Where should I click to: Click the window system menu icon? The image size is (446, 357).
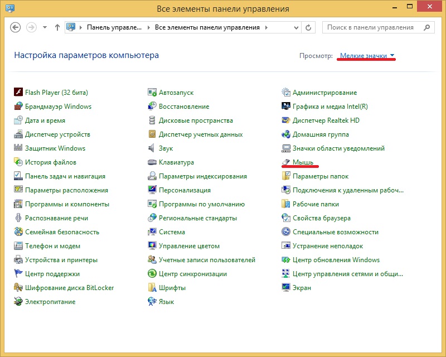pos(10,8)
